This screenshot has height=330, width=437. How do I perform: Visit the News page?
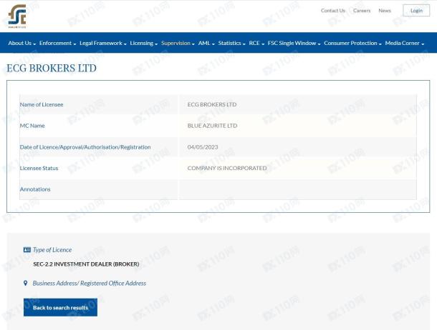[x=385, y=11]
